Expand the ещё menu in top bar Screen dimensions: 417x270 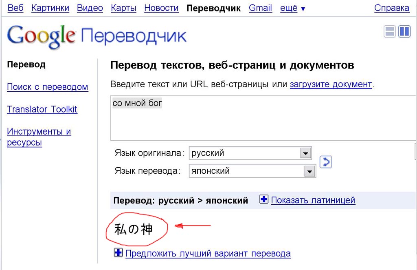[292, 8]
